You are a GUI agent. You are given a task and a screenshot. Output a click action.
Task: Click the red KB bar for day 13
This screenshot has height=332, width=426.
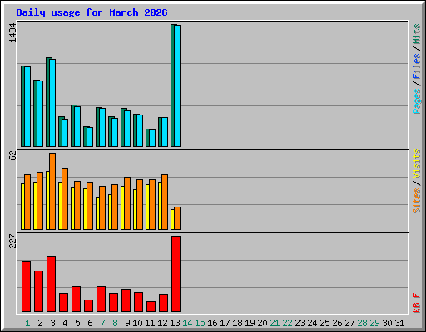[x=176, y=274]
